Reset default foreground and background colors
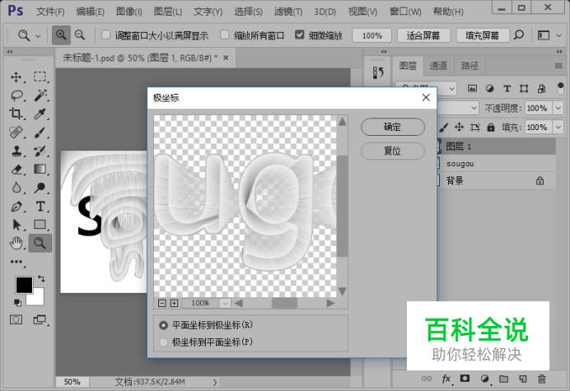Viewport: 570px width, 391px height. pyautogui.click(x=17, y=302)
